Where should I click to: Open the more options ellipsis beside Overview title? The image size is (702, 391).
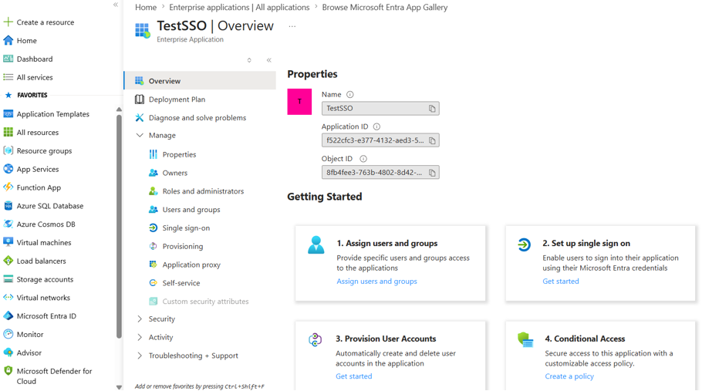[x=292, y=26]
